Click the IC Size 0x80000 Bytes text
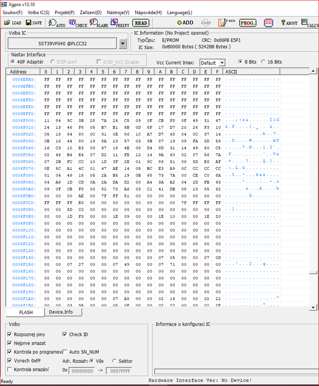 pos(196,46)
